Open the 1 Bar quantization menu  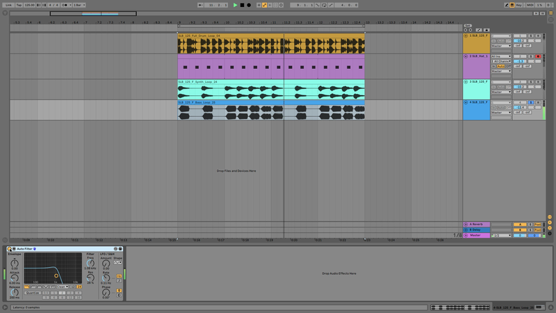79,5
